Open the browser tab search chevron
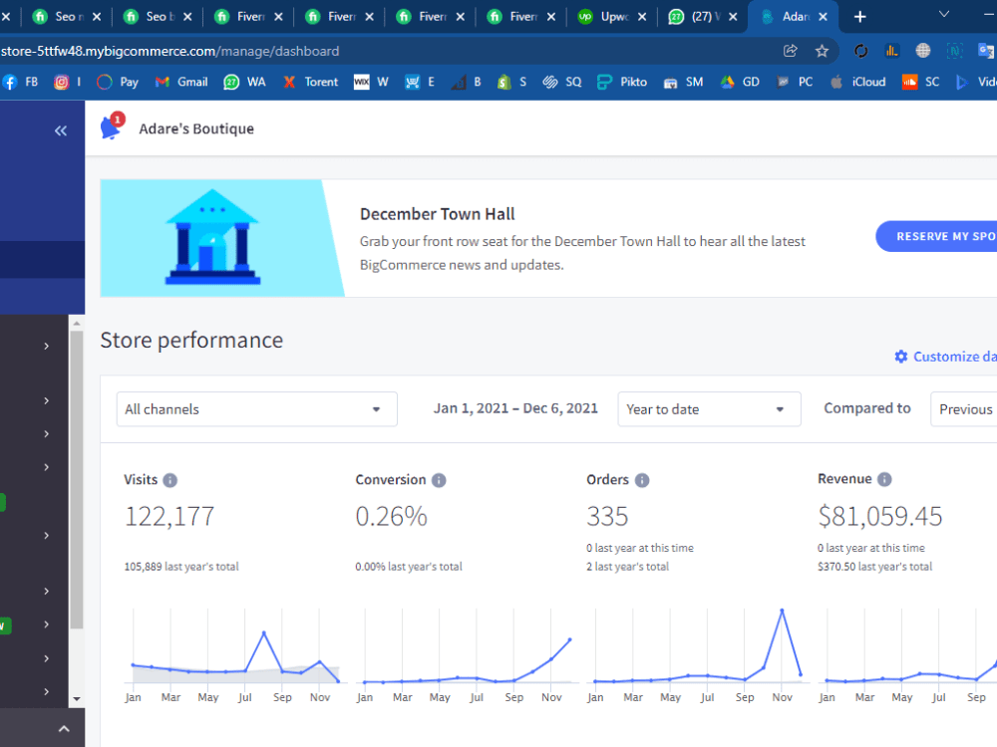This screenshot has width=997, height=747. tap(944, 15)
